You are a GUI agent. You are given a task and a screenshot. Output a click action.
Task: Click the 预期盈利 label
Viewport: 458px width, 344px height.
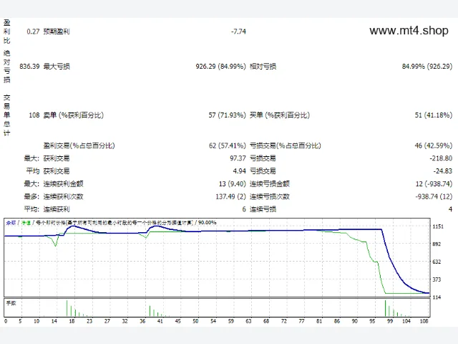point(57,32)
